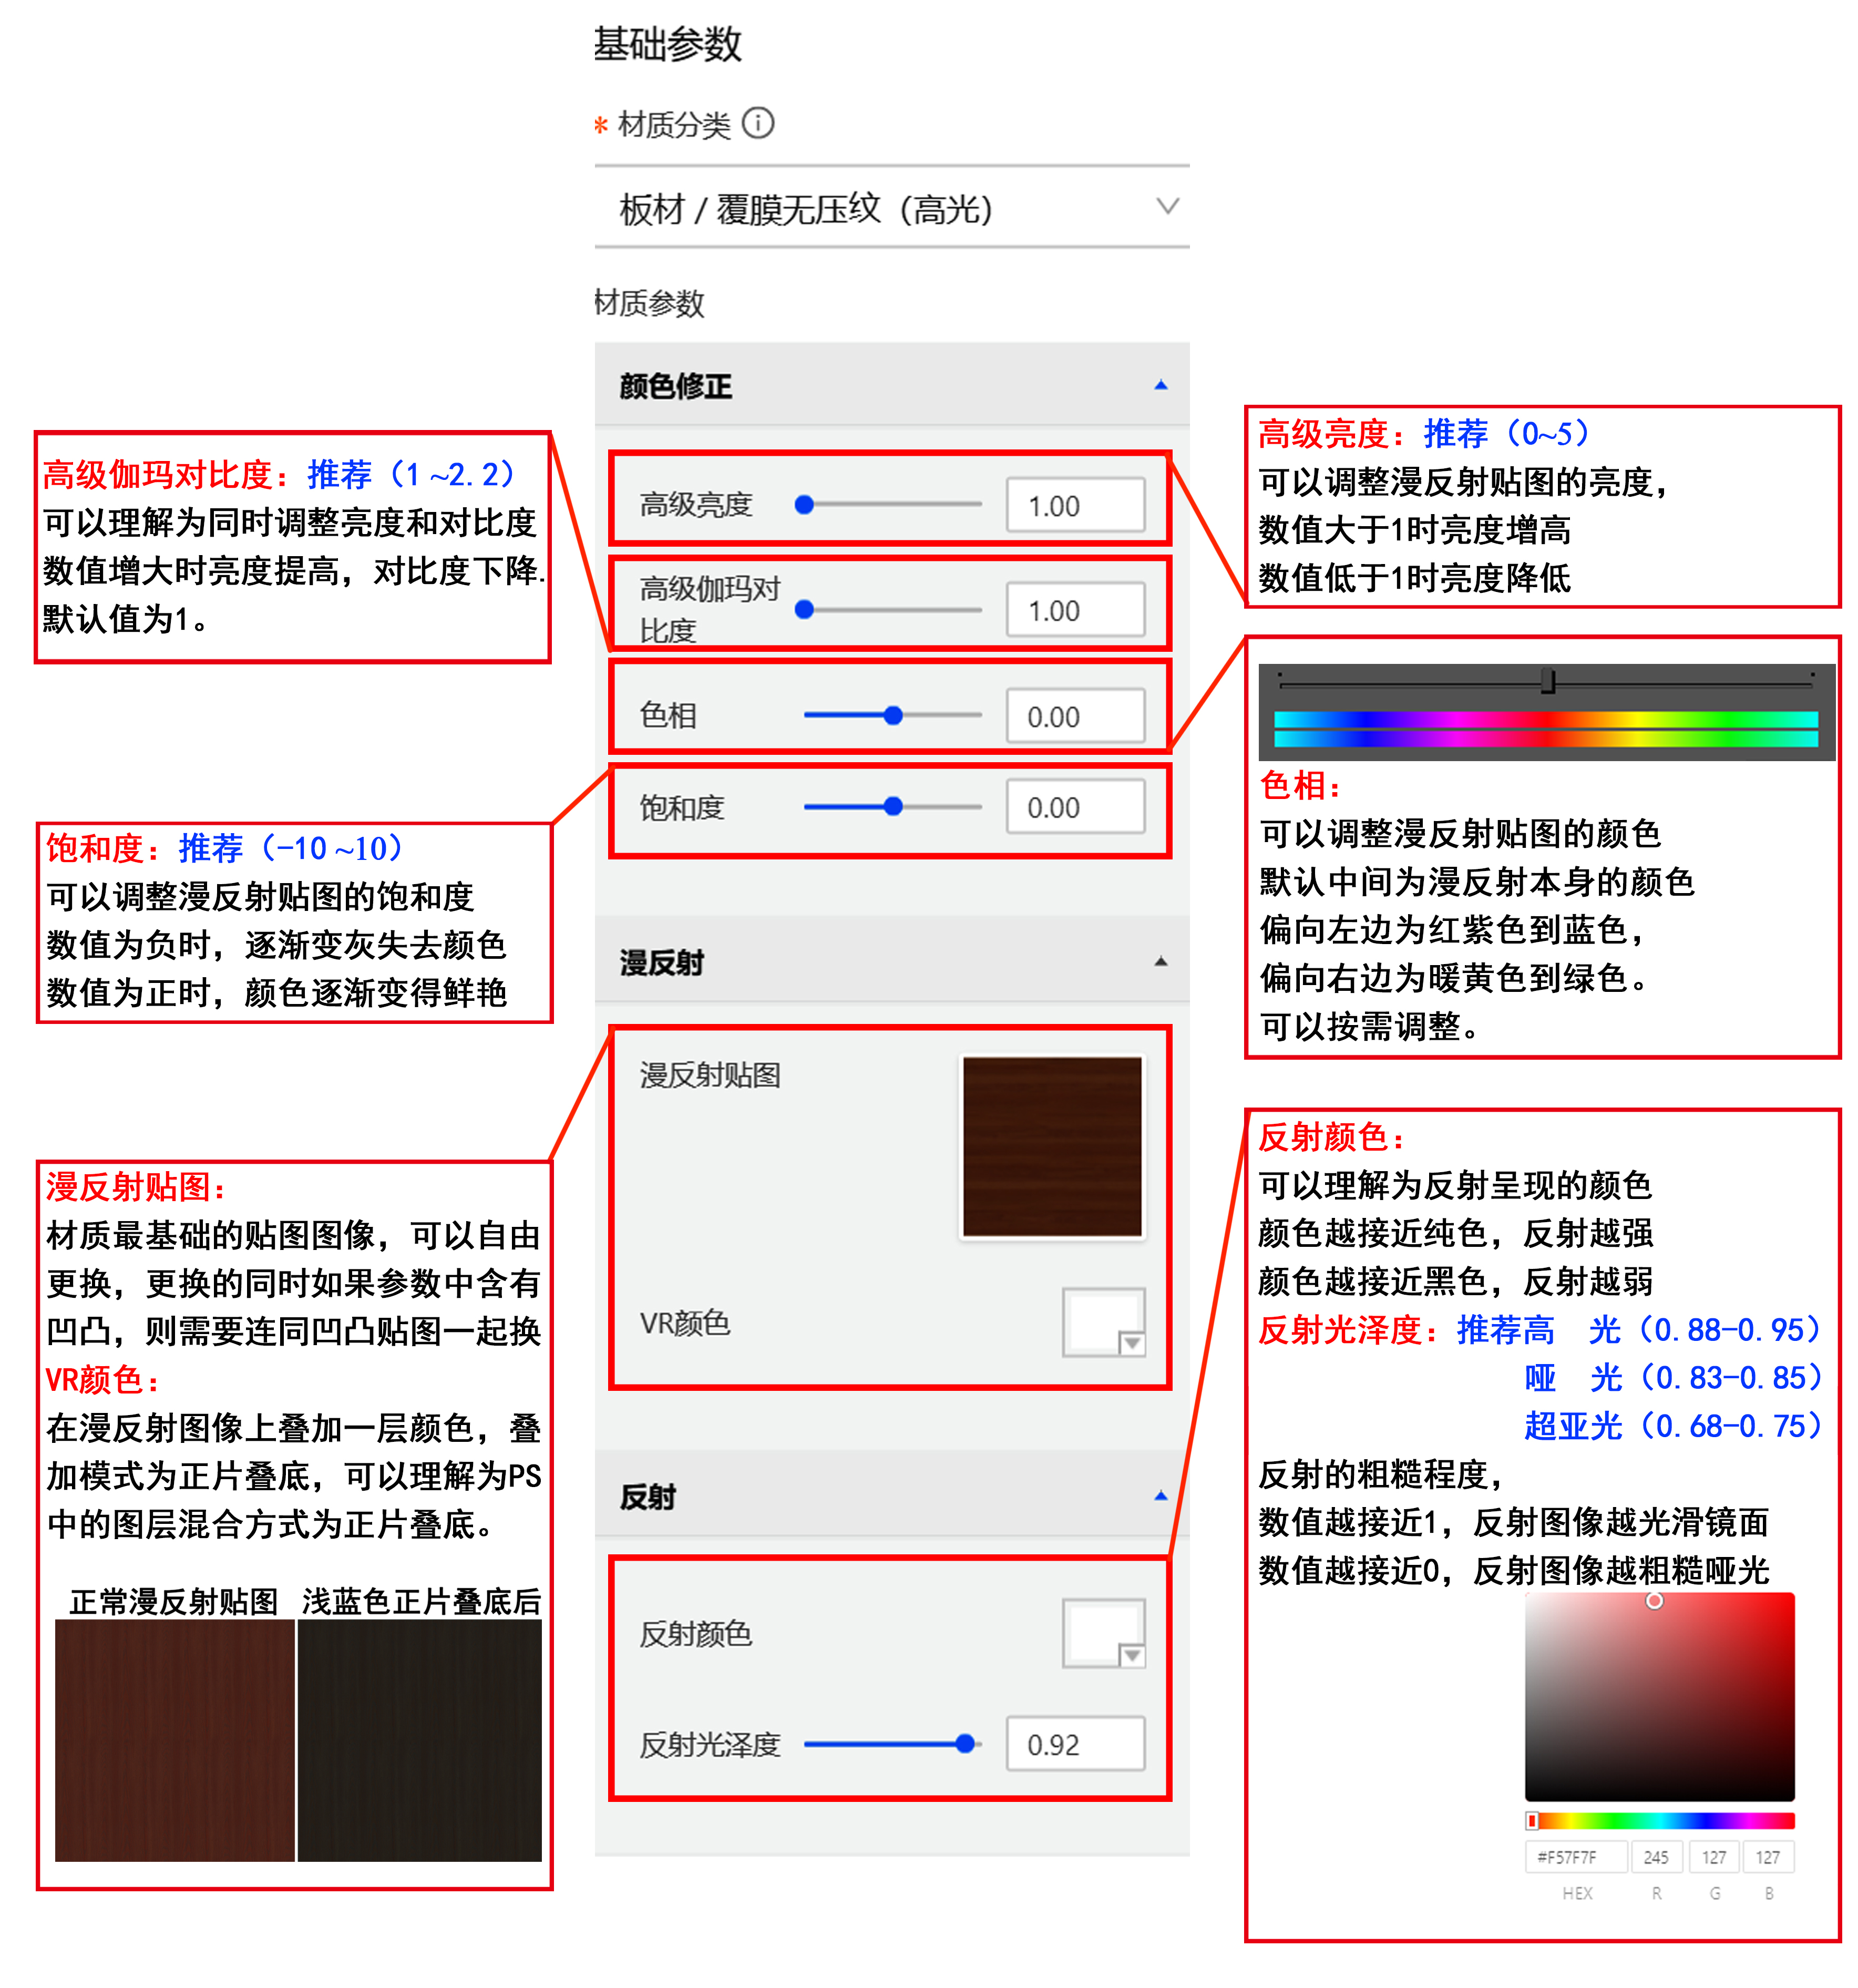Click the 高级亮度 slider handle

click(804, 505)
